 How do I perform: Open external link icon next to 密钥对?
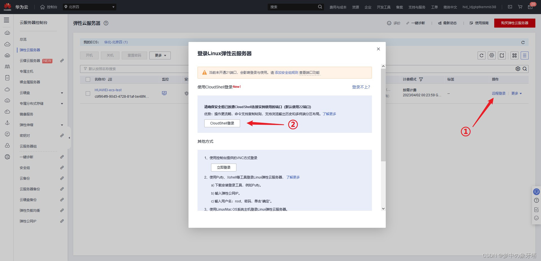pos(62,135)
